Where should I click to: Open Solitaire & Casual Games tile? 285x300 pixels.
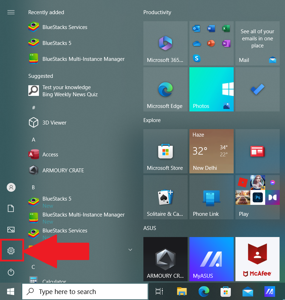tap(165, 197)
